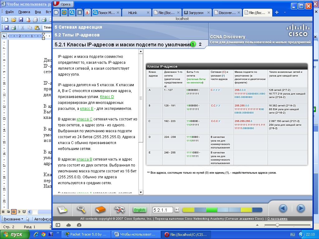Image resolution: width=319 pixels, height=239 pixels.
Task: Click the Open folder icon in Word
Action: [14, 20]
